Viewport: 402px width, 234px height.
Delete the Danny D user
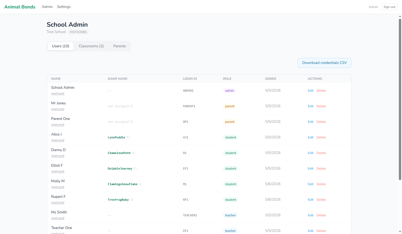pos(321,153)
